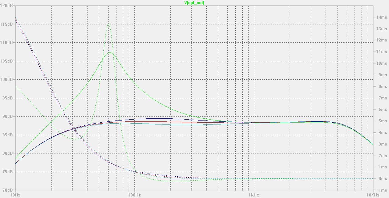Click the 10KHz frequency axis label
The height and width of the screenshot is (198, 389).
click(373, 195)
